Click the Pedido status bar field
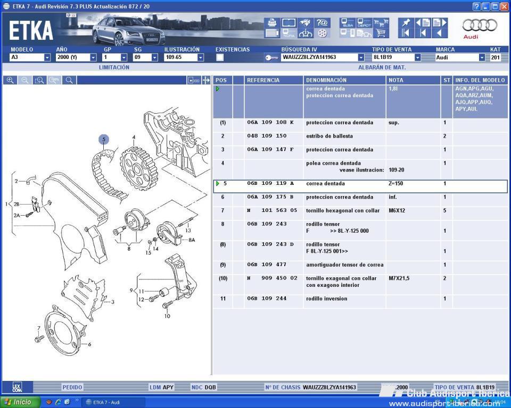Viewport: 511px width, 408px height. [72, 387]
